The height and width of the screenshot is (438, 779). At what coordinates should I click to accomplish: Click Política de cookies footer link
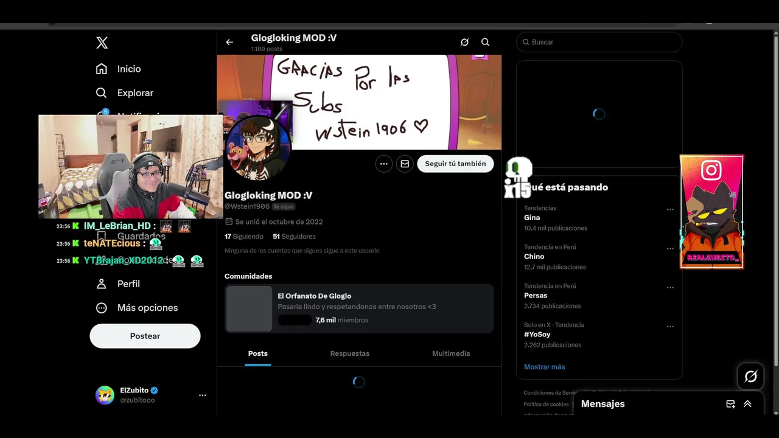pyautogui.click(x=546, y=405)
